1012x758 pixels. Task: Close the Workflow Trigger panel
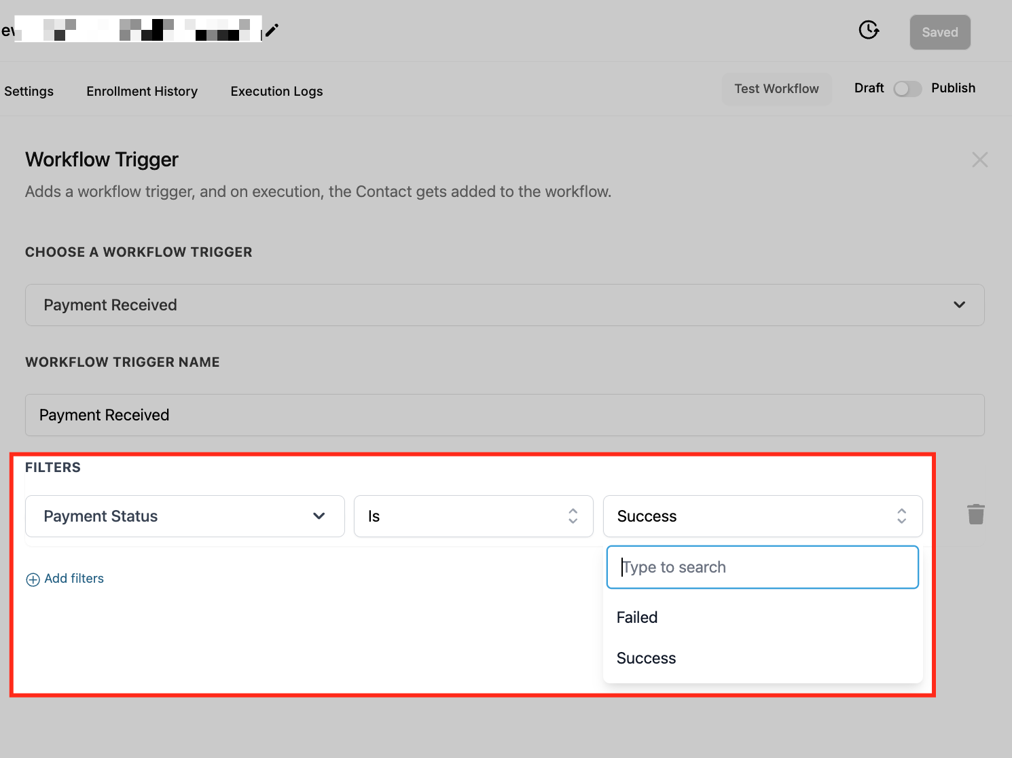979,160
